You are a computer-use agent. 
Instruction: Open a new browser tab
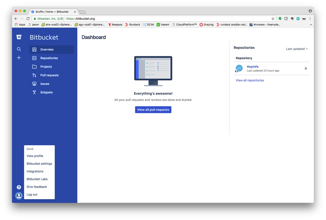[x=82, y=12]
